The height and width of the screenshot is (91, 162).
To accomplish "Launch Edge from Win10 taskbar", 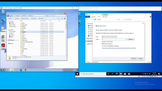I will pos(117,74).
